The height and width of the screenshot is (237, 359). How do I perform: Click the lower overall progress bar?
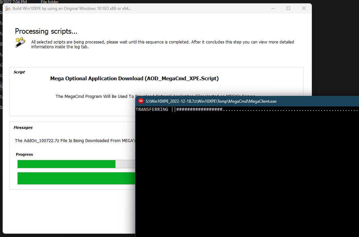(76, 178)
